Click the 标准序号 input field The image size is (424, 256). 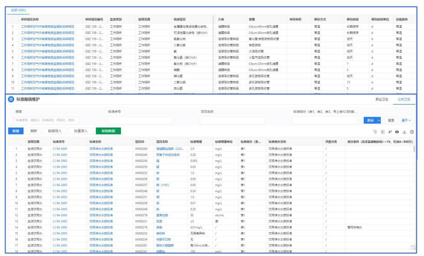139,120
